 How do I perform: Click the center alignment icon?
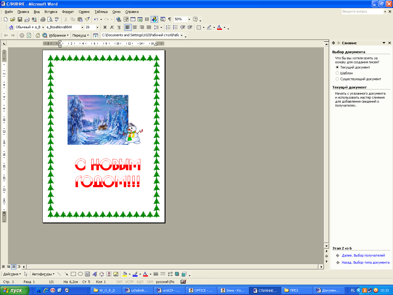135,27
